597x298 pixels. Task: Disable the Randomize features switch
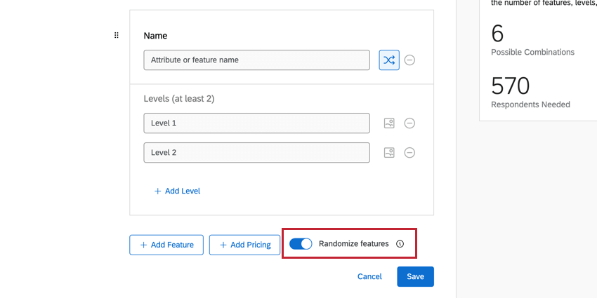click(x=301, y=244)
